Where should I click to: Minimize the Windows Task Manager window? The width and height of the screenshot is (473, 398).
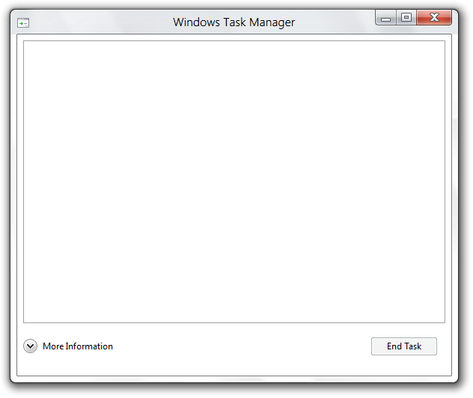[385, 18]
